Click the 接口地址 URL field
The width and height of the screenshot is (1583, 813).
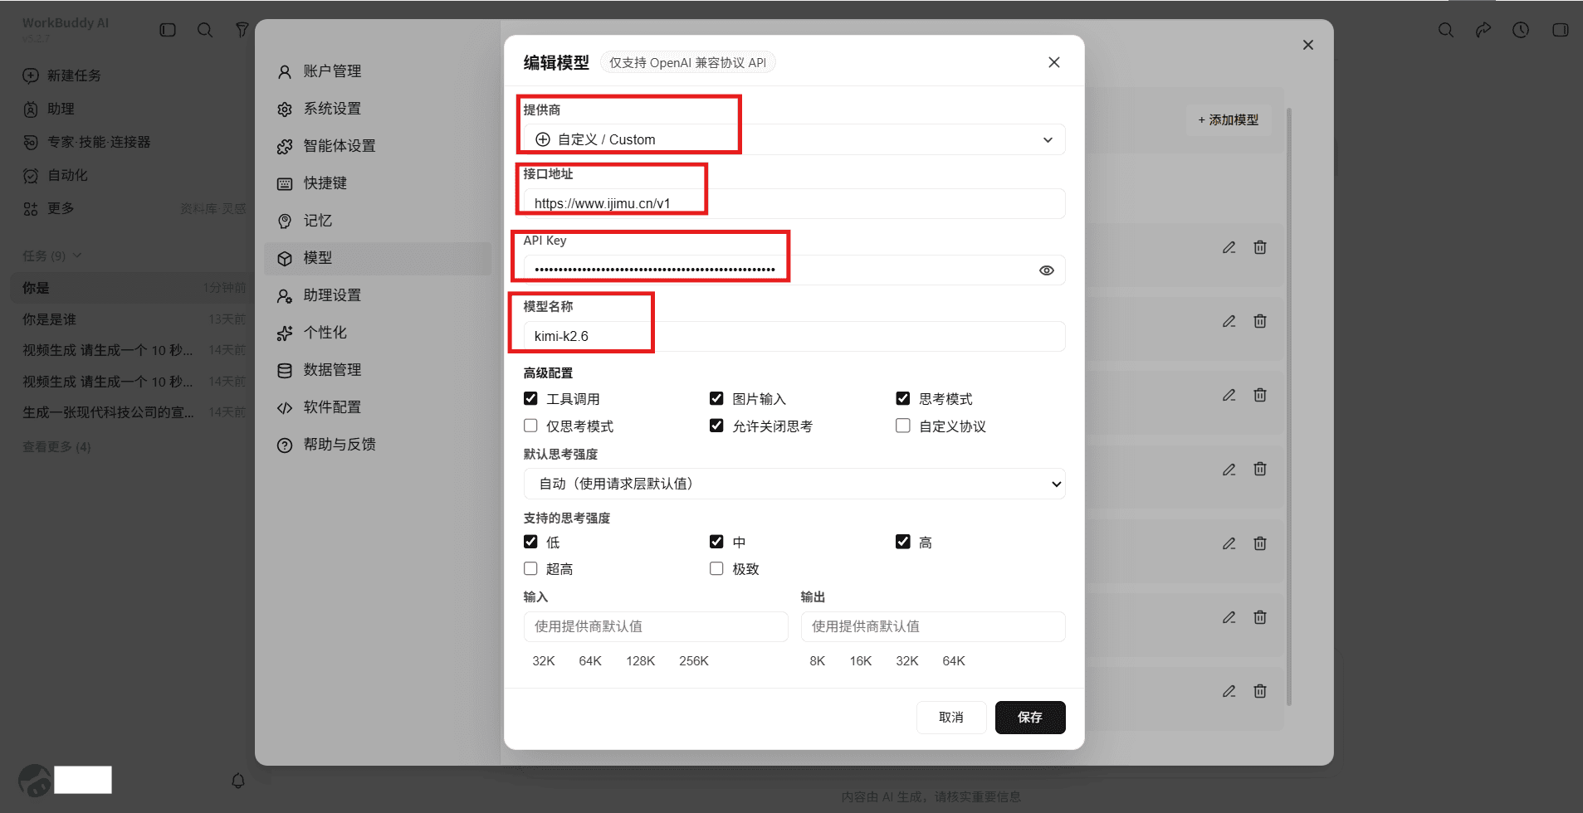pyautogui.click(x=794, y=203)
